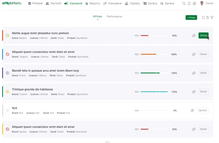This screenshot has width=219, height=143.
Task: Click title 'Tristique gravida dis habitasse'
Action: (x=32, y=89)
